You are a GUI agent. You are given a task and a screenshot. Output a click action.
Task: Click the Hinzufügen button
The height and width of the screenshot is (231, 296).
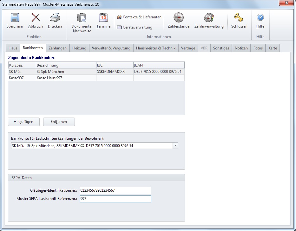[x=23, y=122]
